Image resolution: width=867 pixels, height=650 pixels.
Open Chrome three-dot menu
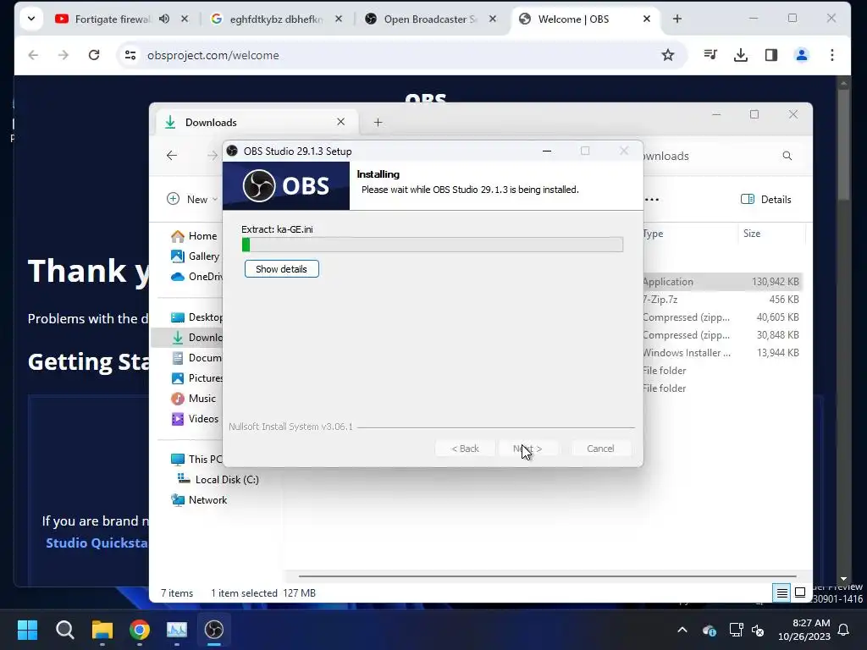coord(832,55)
